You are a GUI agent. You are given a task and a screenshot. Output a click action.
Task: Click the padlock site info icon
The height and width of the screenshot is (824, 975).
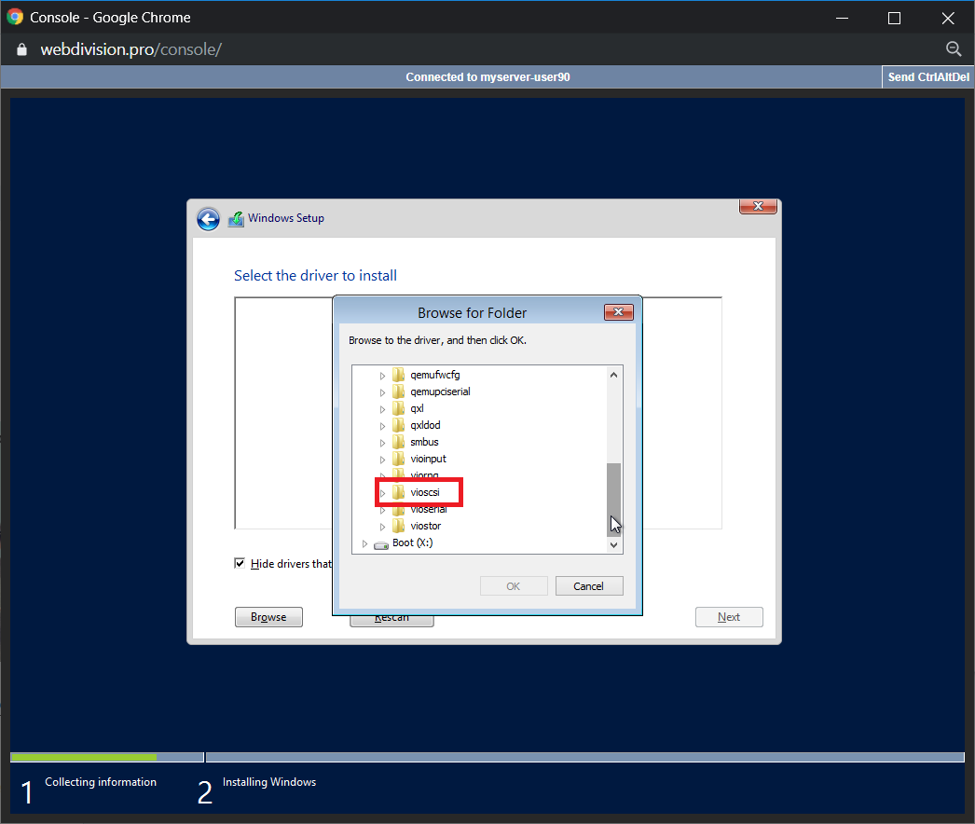22,49
